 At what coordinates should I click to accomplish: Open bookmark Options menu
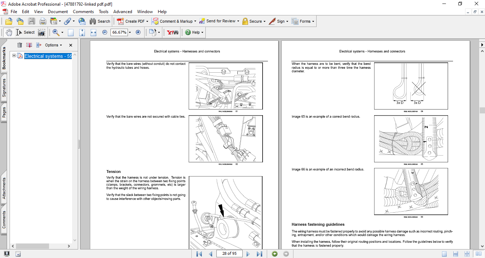click(53, 45)
